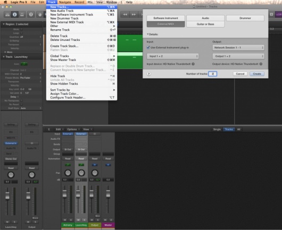The height and width of the screenshot is (230, 282).
Task: Open the File menu in menu bar
Action: click(33, 2)
